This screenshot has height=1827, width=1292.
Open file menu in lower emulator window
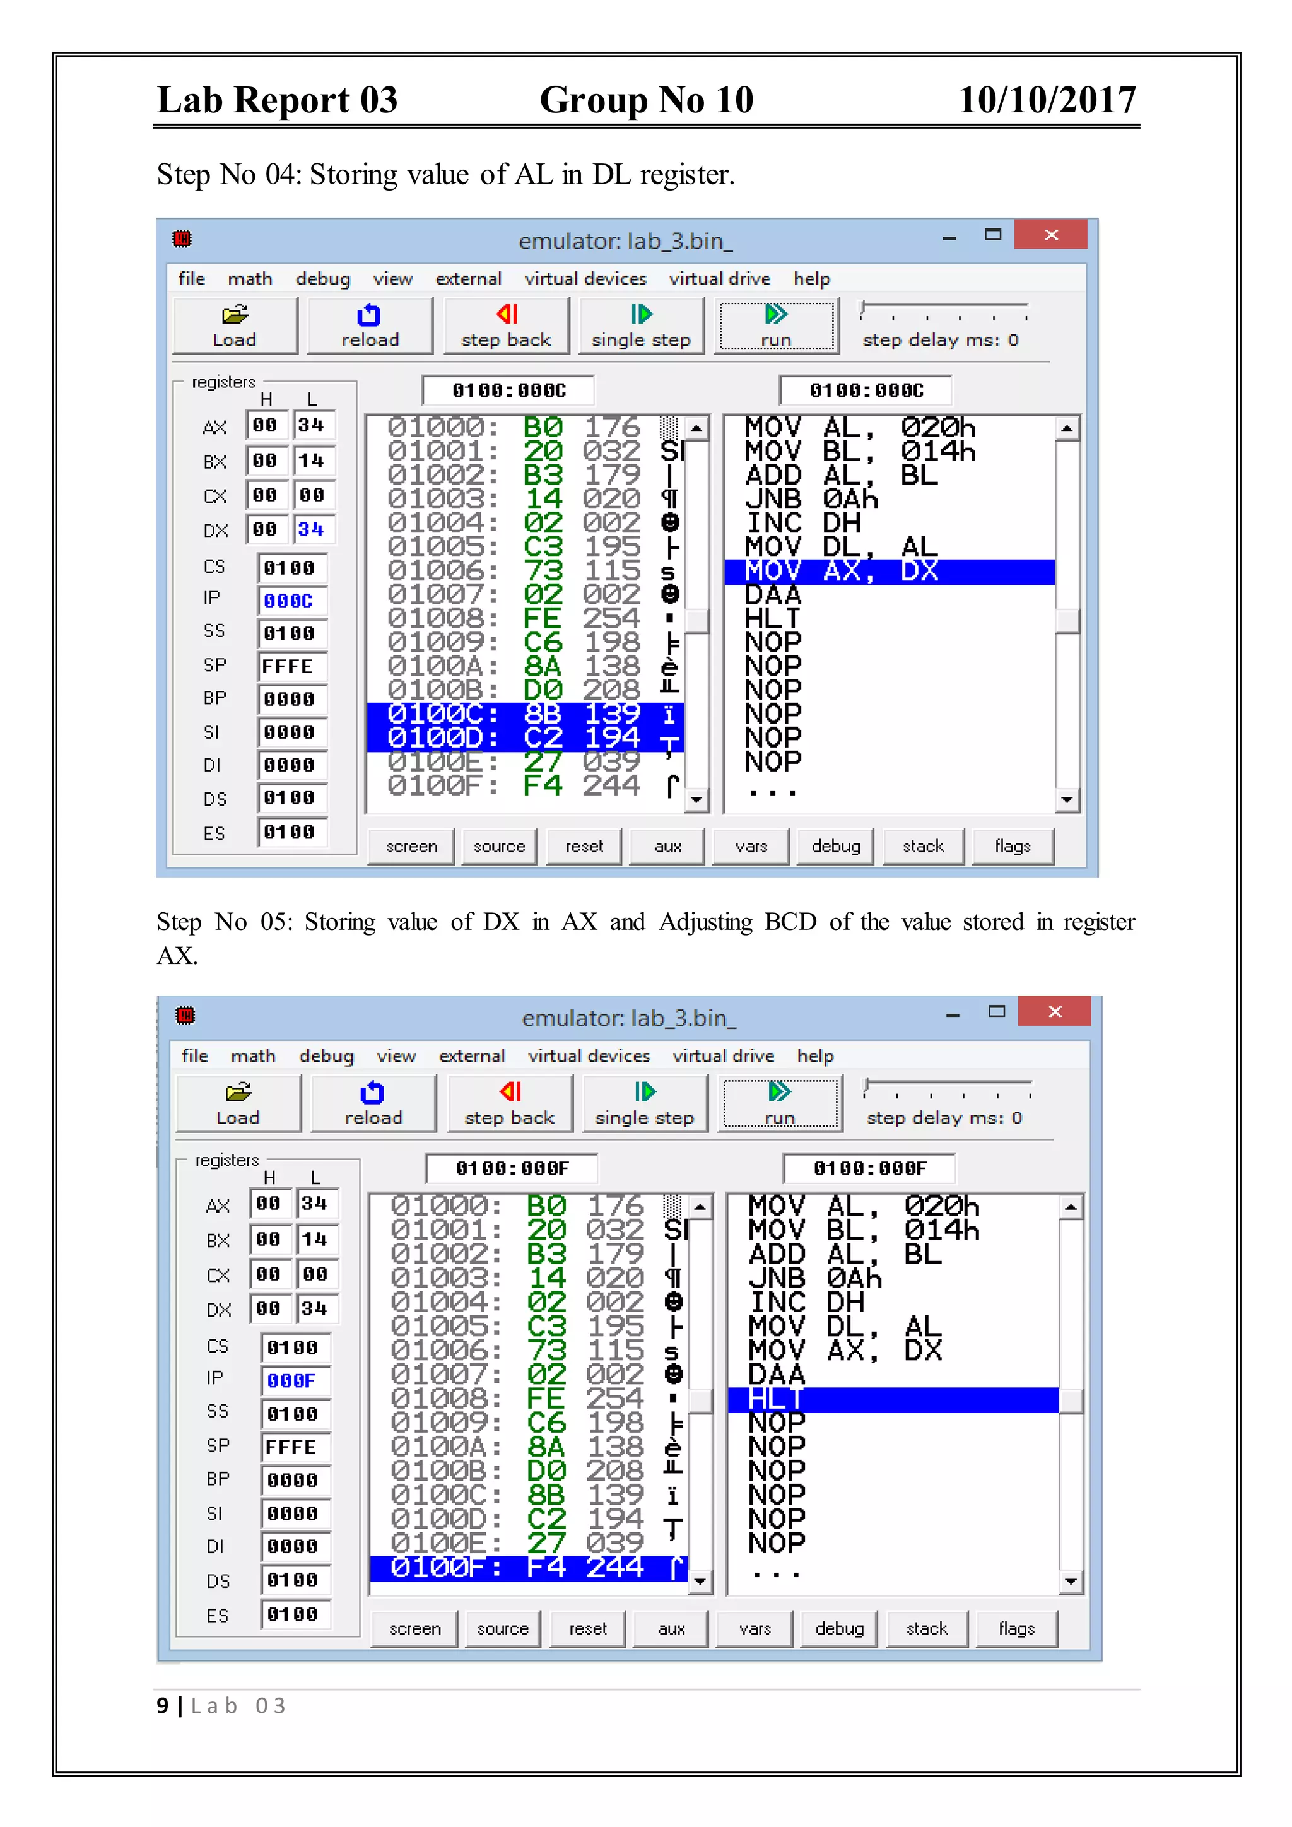pyautogui.click(x=194, y=1056)
